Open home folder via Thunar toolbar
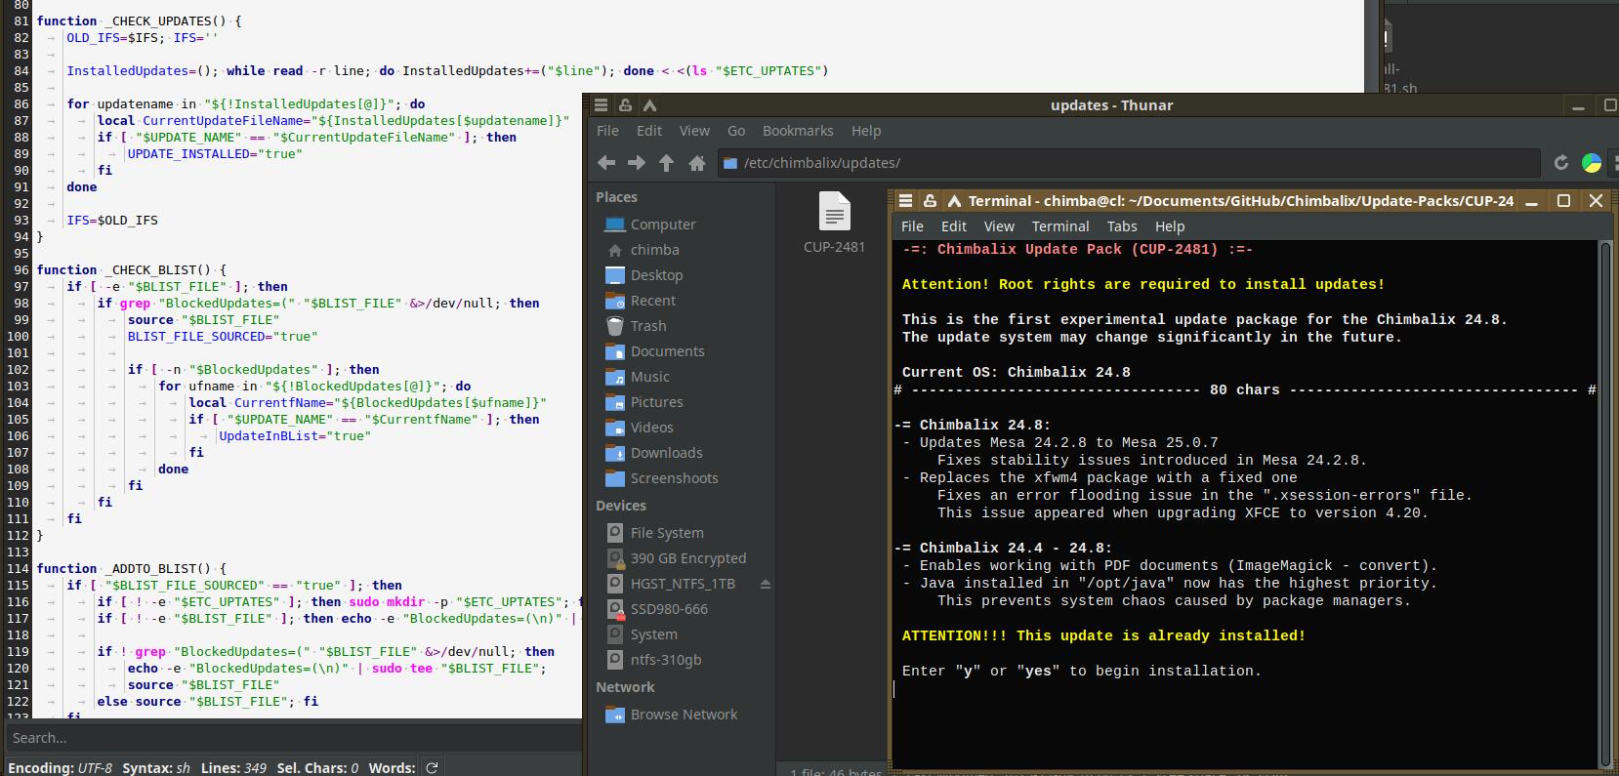This screenshot has width=1619, height=776. click(x=697, y=163)
